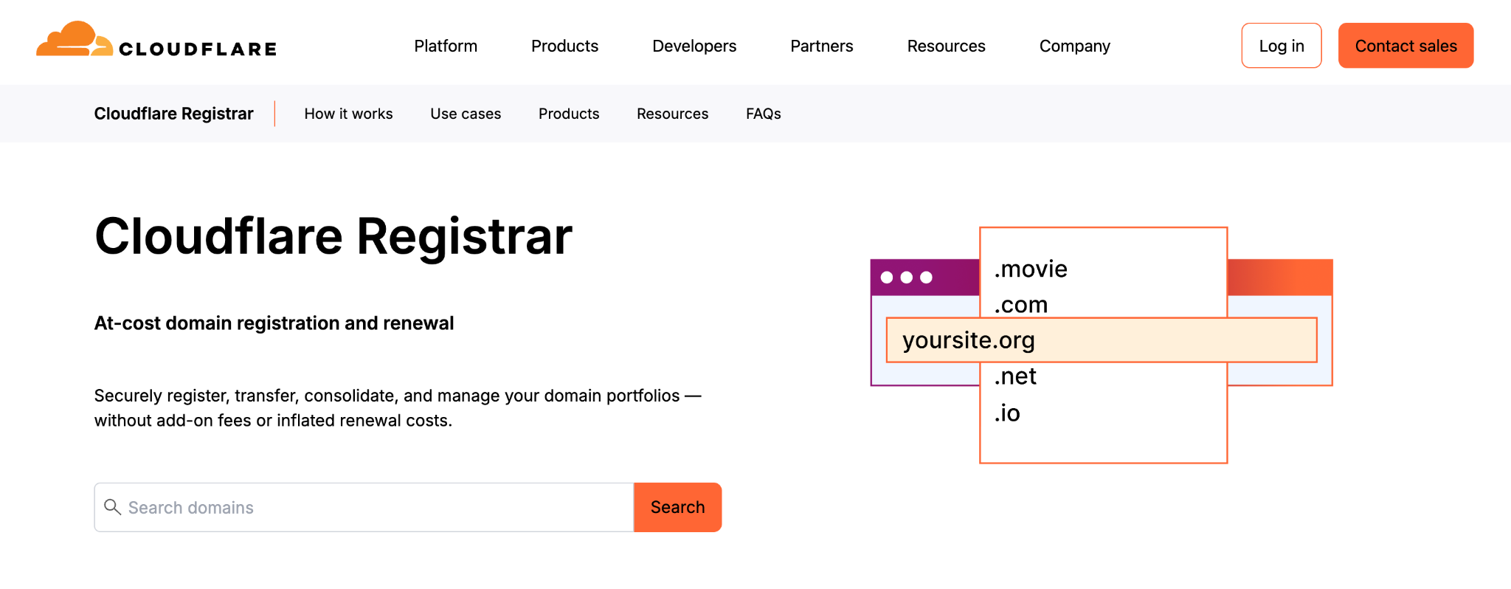
Task: Jump to Use cases section
Action: pyautogui.click(x=466, y=114)
